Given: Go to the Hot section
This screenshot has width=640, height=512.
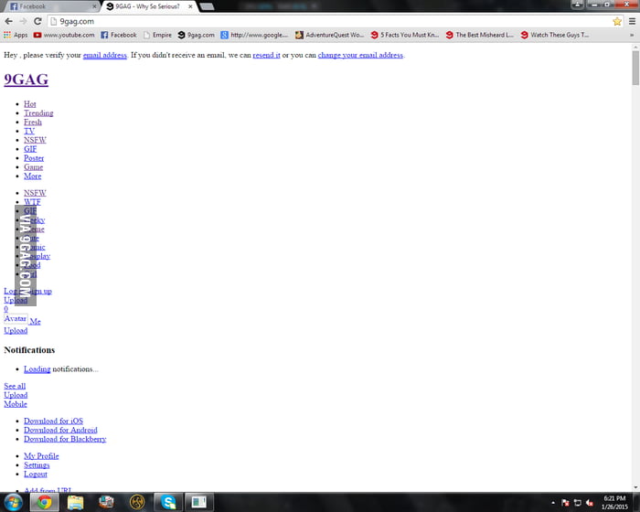Looking at the screenshot, I should tap(30, 104).
